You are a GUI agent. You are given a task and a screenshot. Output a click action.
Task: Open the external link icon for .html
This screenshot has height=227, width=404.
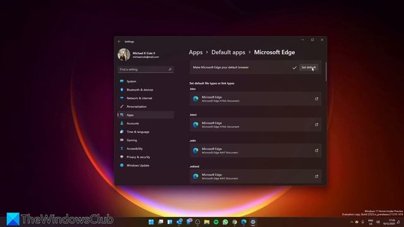point(316,125)
